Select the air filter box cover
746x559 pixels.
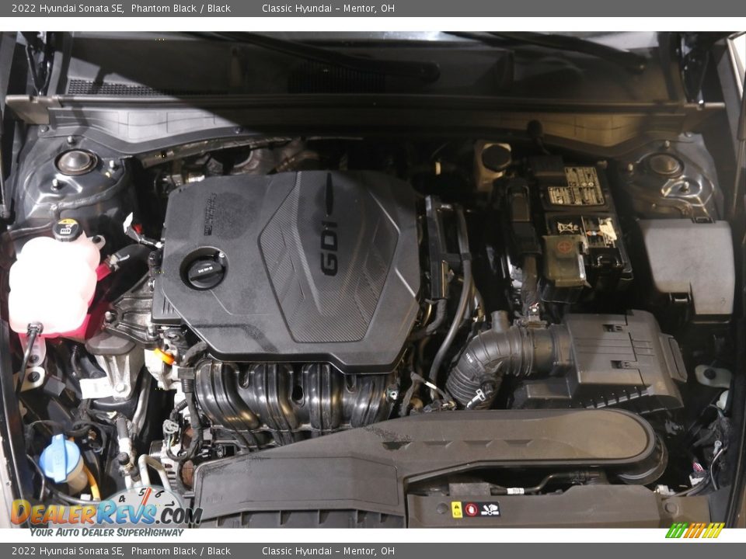(614, 349)
